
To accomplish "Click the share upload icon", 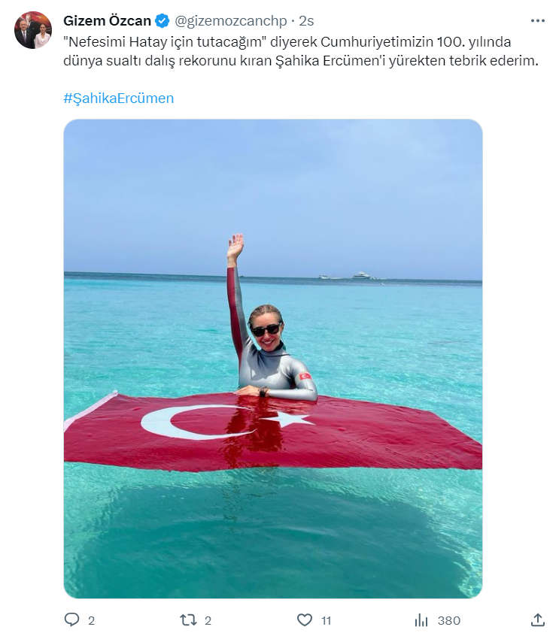I will (x=537, y=619).
